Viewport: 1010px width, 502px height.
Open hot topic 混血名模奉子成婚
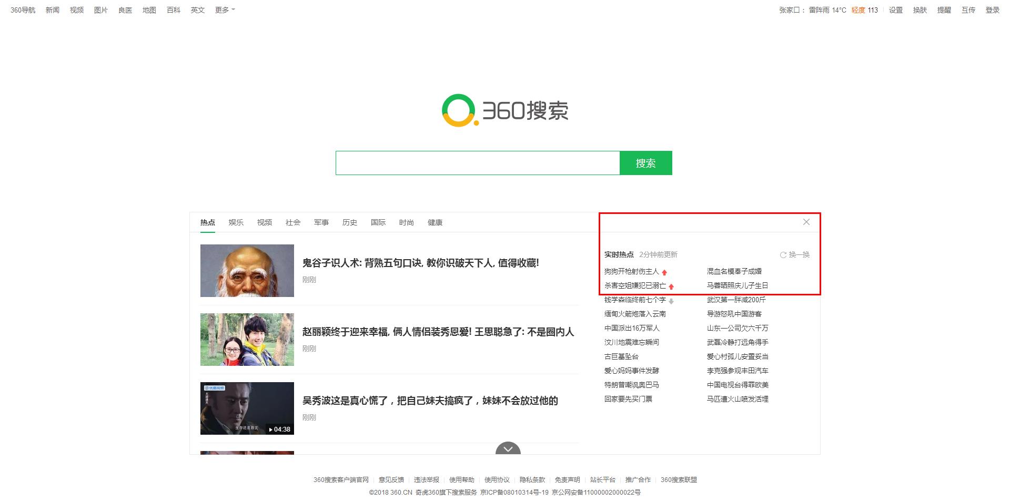click(734, 271)
